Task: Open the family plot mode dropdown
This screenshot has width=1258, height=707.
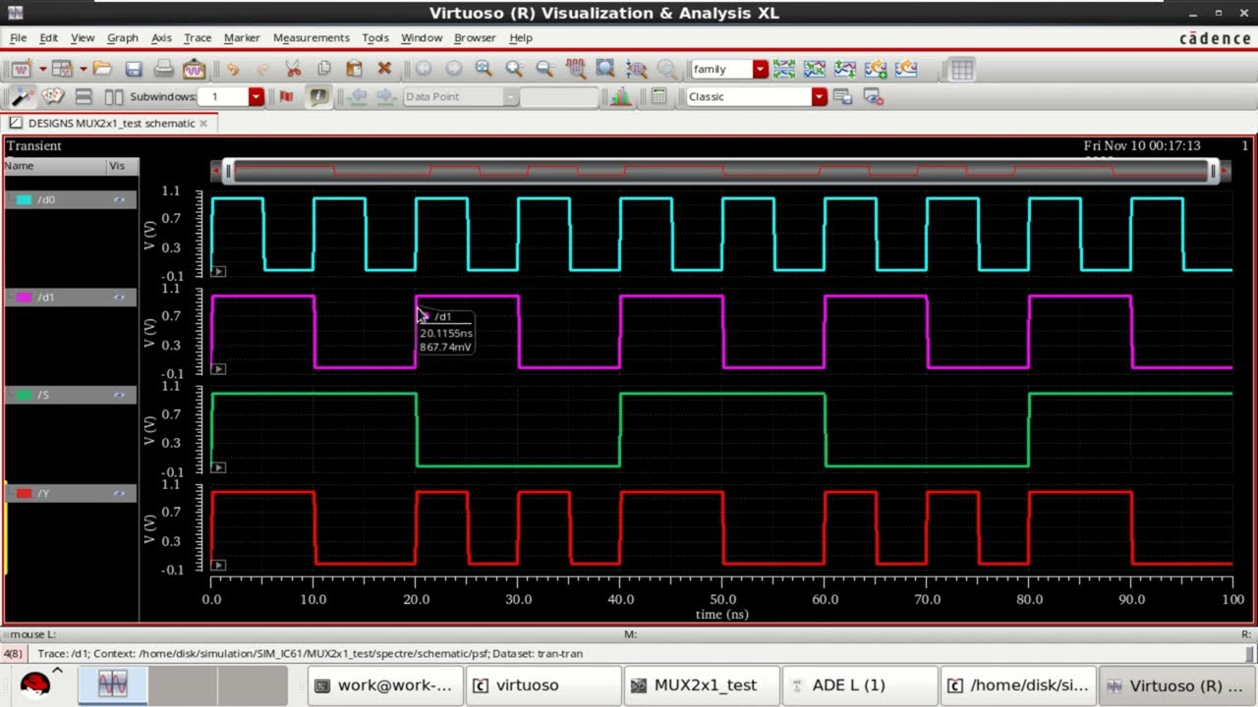Action: pos(760,69)
